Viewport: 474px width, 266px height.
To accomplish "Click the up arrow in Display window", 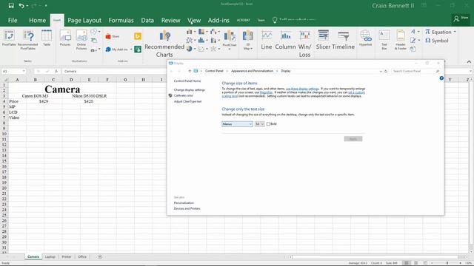I will (x=190, y=71).
